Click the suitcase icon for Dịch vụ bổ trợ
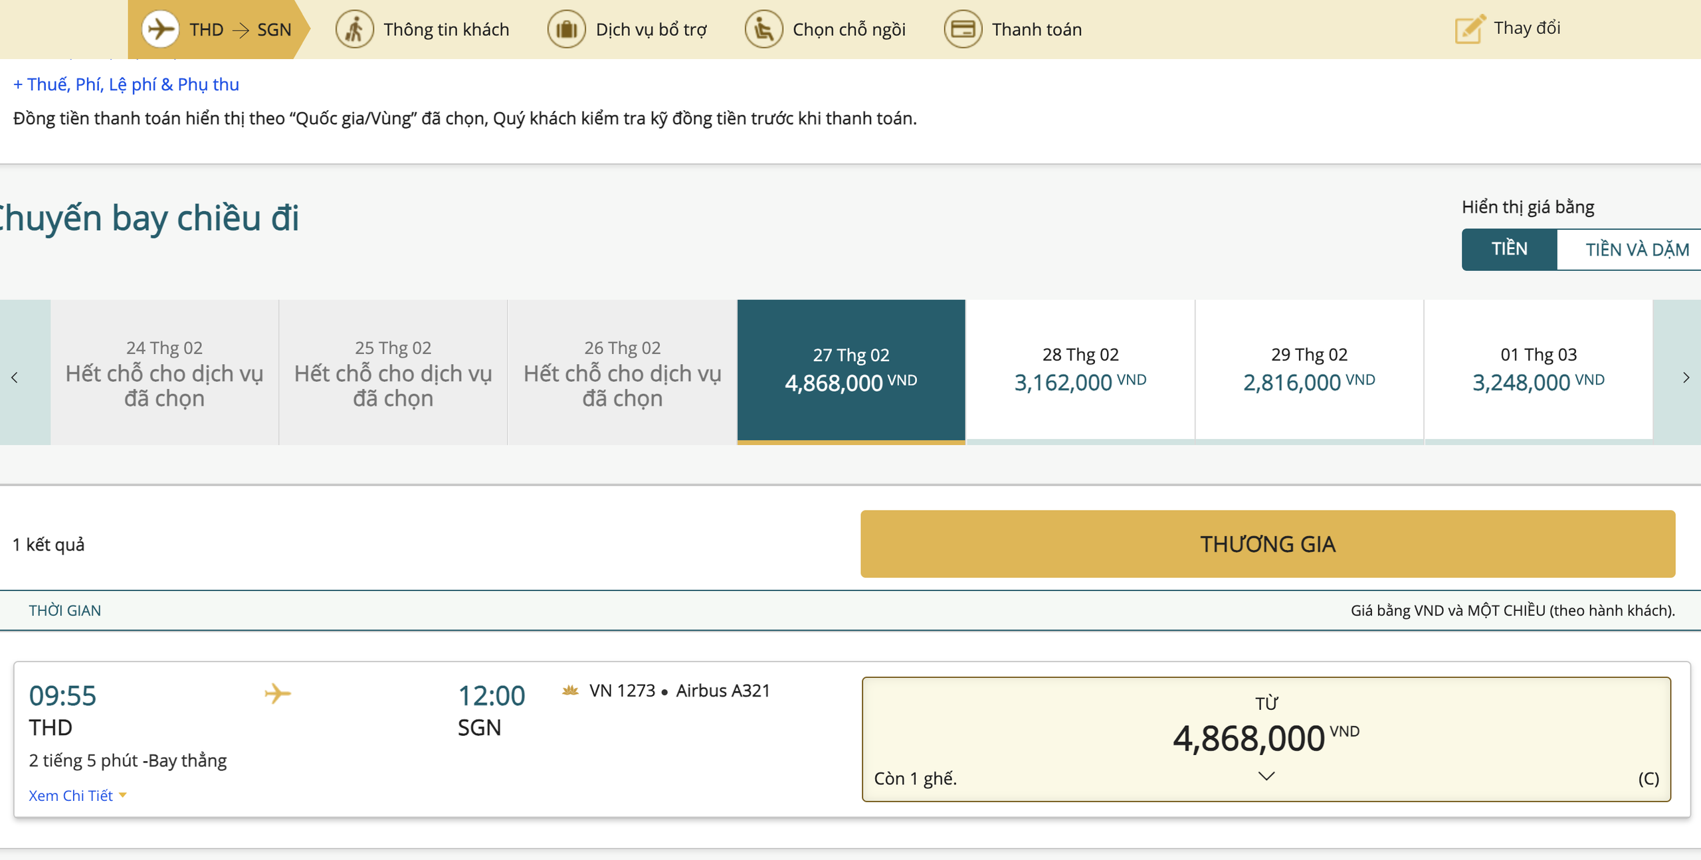The height and width of the screenshot is (860, 1701). tap(566, 29)
